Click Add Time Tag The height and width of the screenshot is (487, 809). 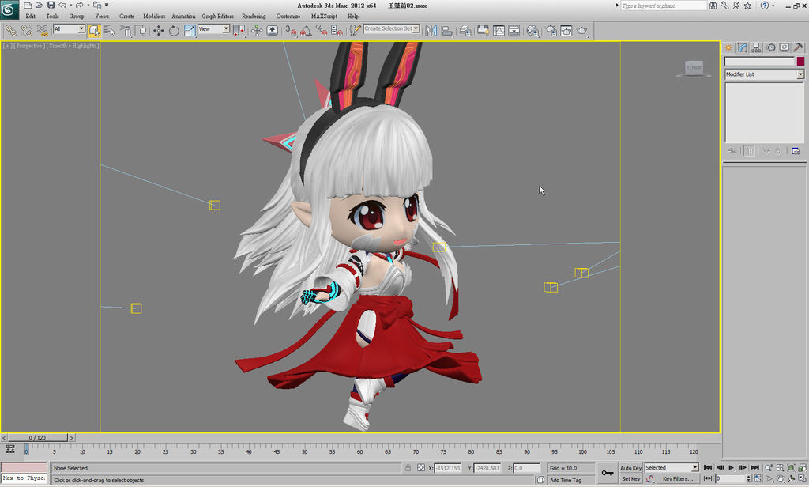(566, 480)
